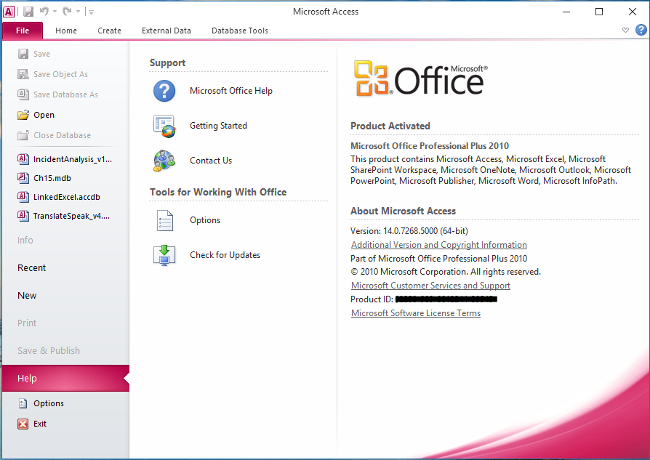The image size is (650, 460).
Task: Minimize the ribbon using the heart-shaped arrow
Action: click(625, 30)
